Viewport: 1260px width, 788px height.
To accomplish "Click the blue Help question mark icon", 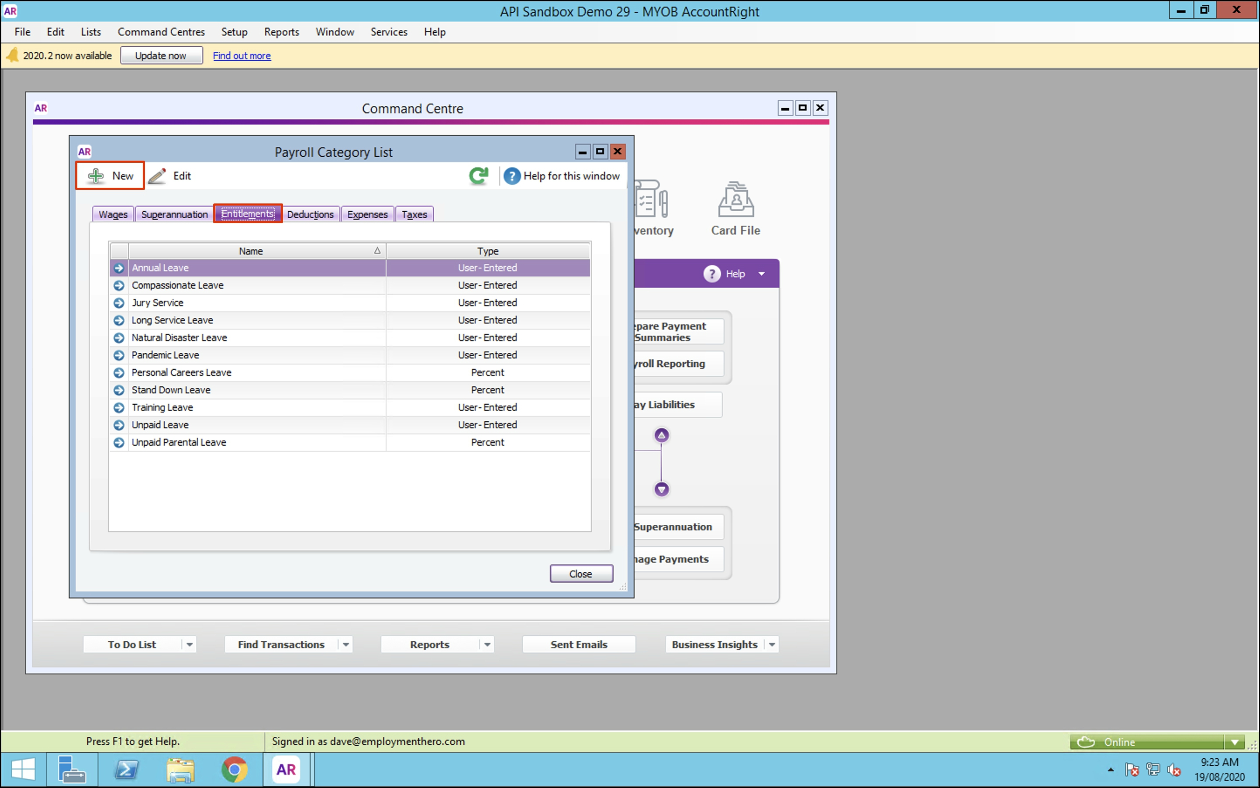I will [x=511, y=176].
